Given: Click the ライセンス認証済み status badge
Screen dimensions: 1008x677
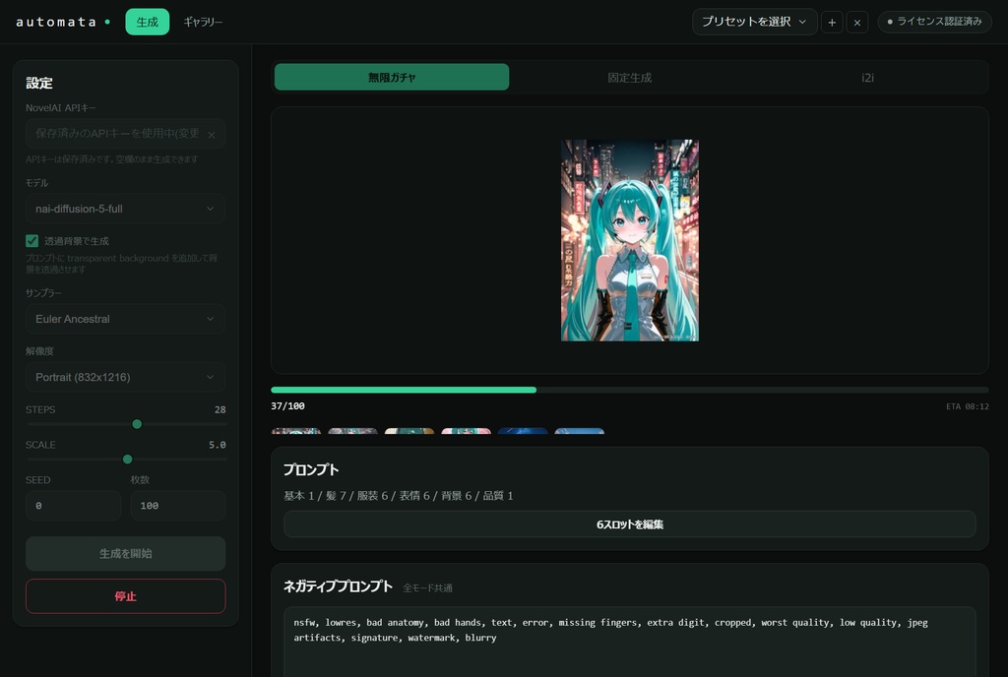Looking at the screenshot, I should [x=934, y=22].
